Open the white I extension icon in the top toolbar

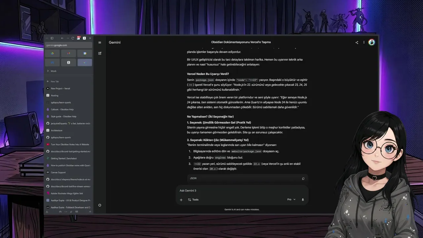(x=84, y=38)
